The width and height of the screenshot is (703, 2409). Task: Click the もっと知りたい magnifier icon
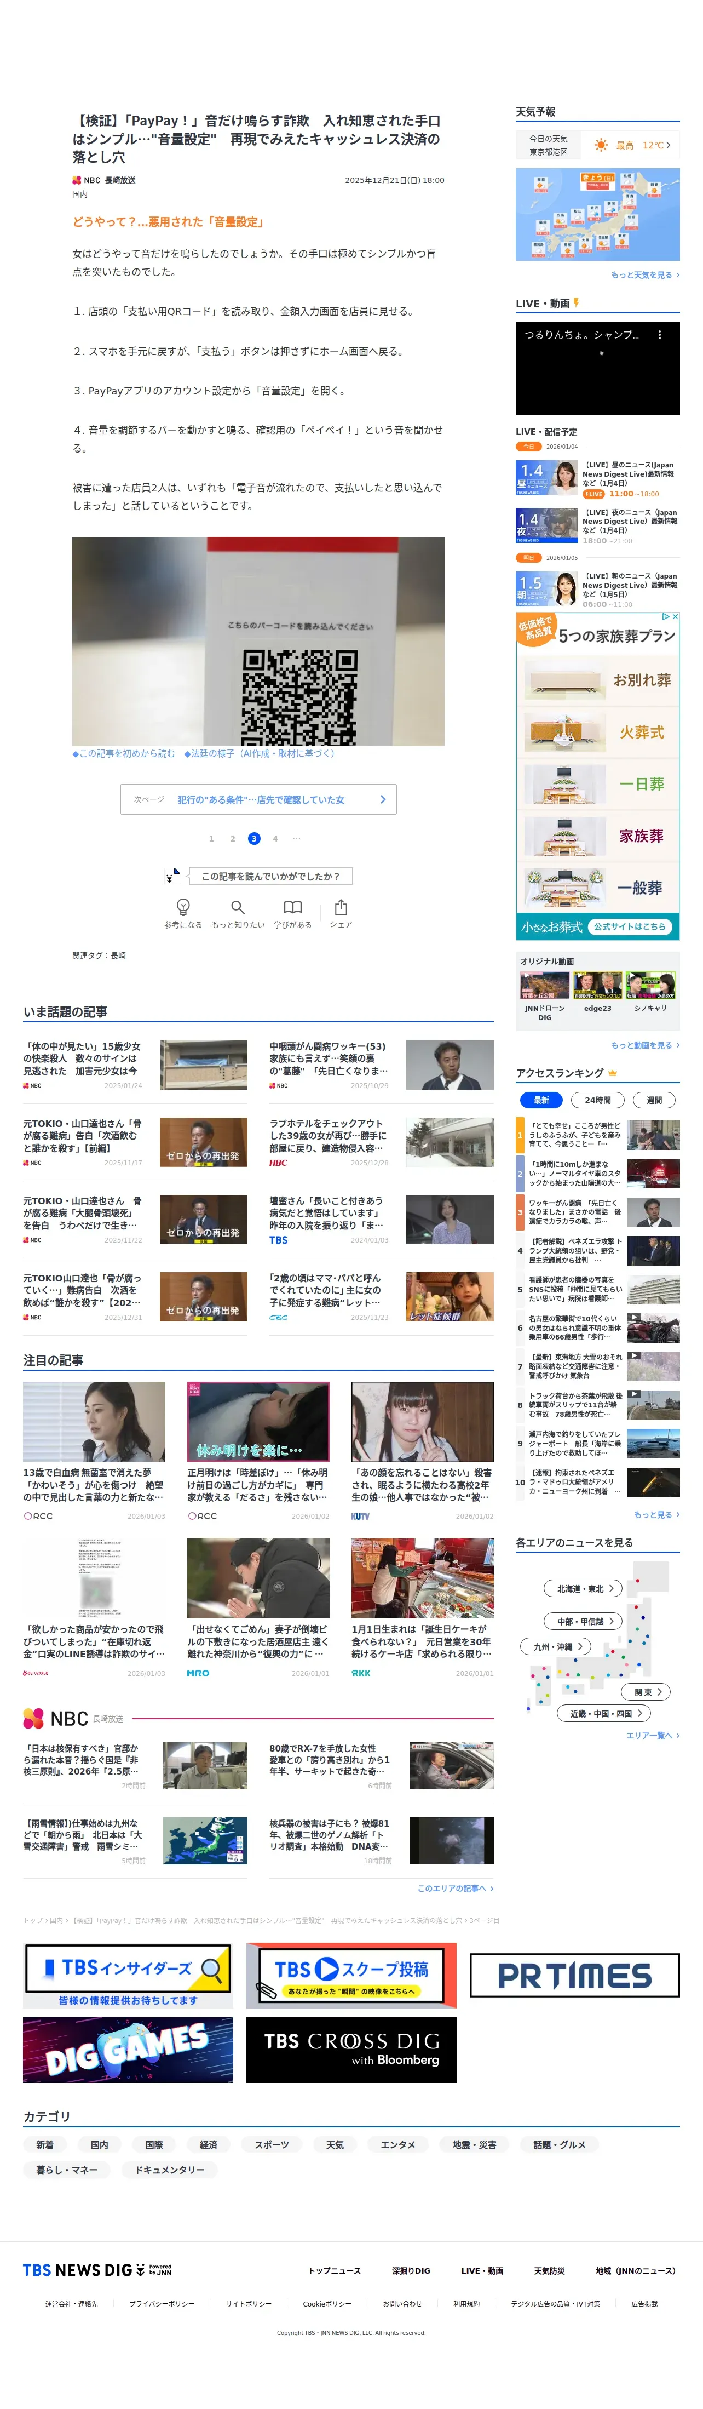click(x=238, y=906)
